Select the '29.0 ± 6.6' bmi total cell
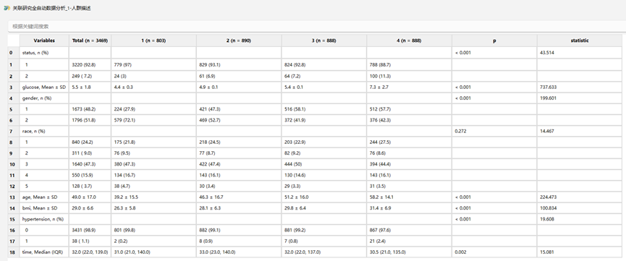 tap(90, 208)
